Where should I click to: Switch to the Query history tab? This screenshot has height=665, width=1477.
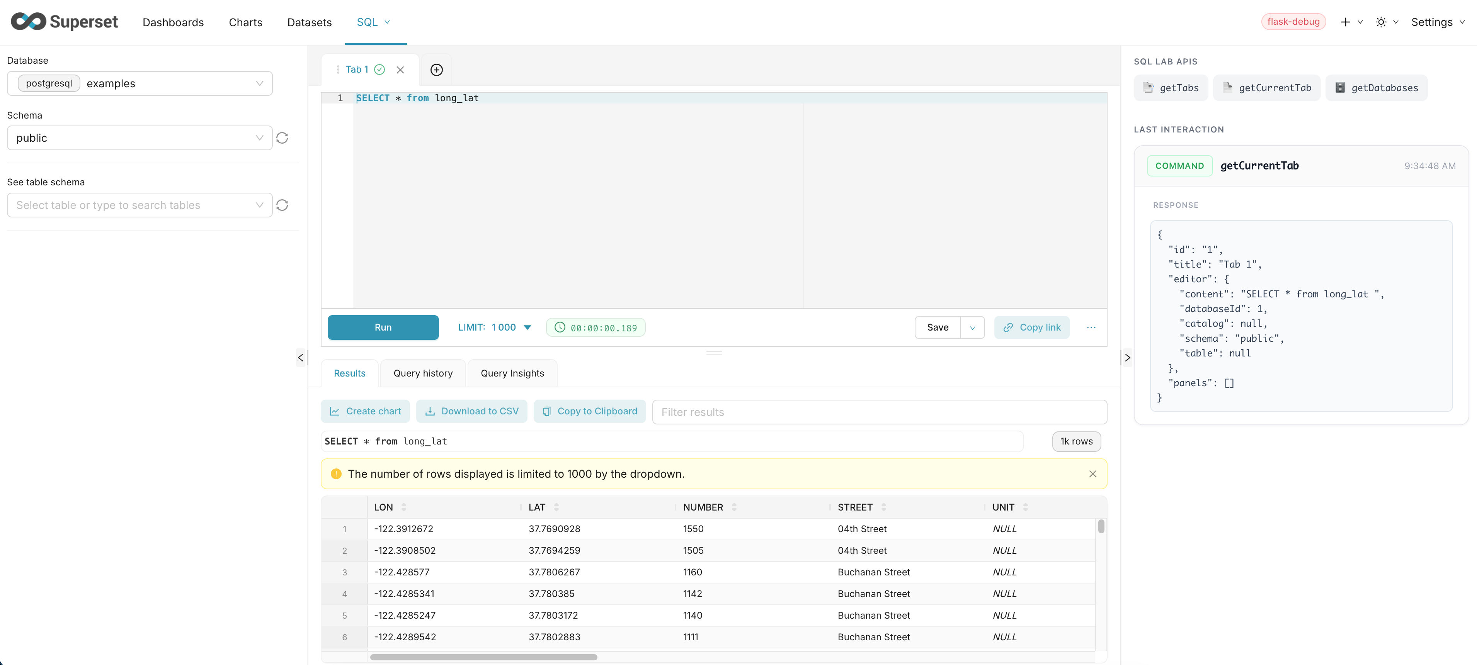tap(423, 373)
